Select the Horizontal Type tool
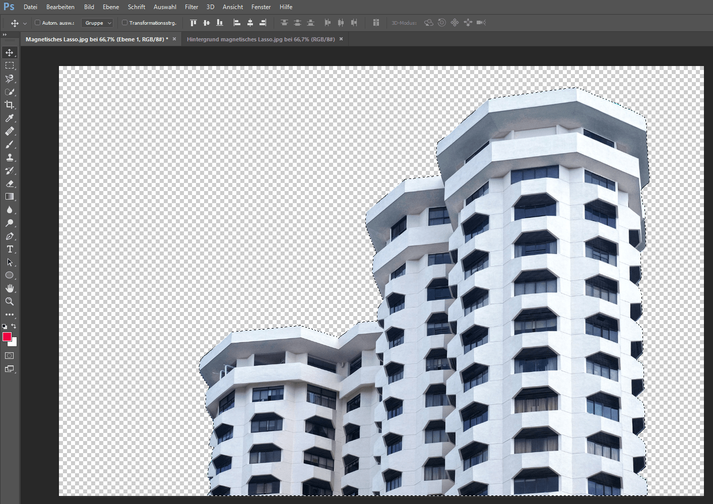This screenshot has height=504, width=713. point(9,249)
